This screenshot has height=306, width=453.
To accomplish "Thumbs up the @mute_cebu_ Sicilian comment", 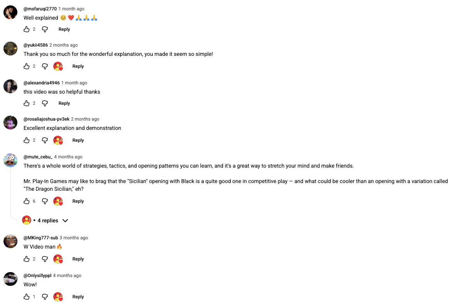I will tap(27, 201).
